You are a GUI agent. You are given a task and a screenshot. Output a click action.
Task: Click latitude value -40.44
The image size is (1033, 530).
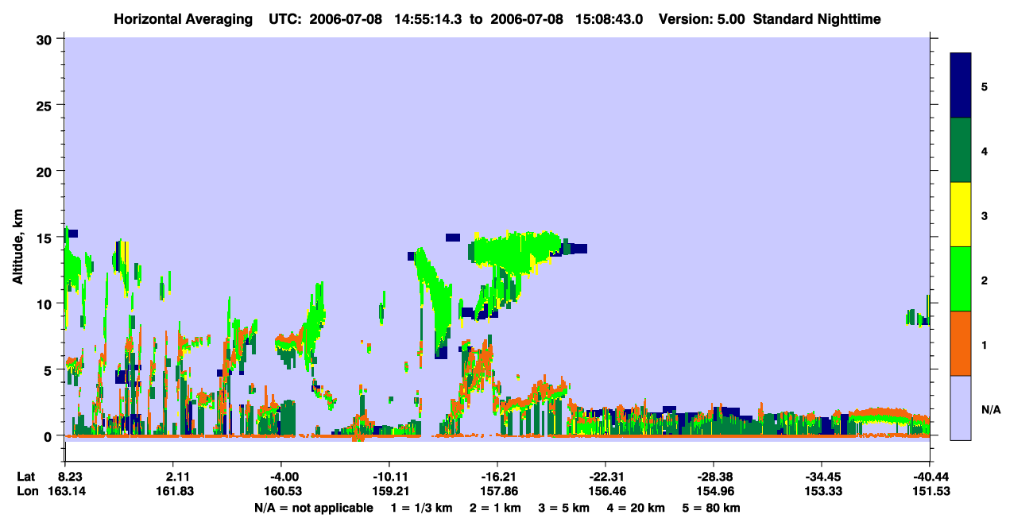pyautogui.click(x=930, y=477)
